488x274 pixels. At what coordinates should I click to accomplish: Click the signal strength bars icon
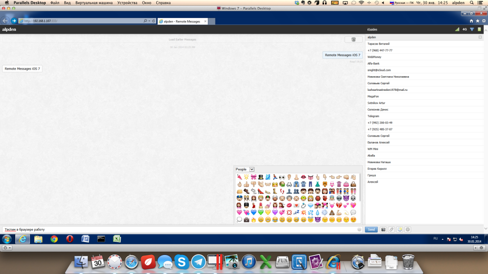457,29
